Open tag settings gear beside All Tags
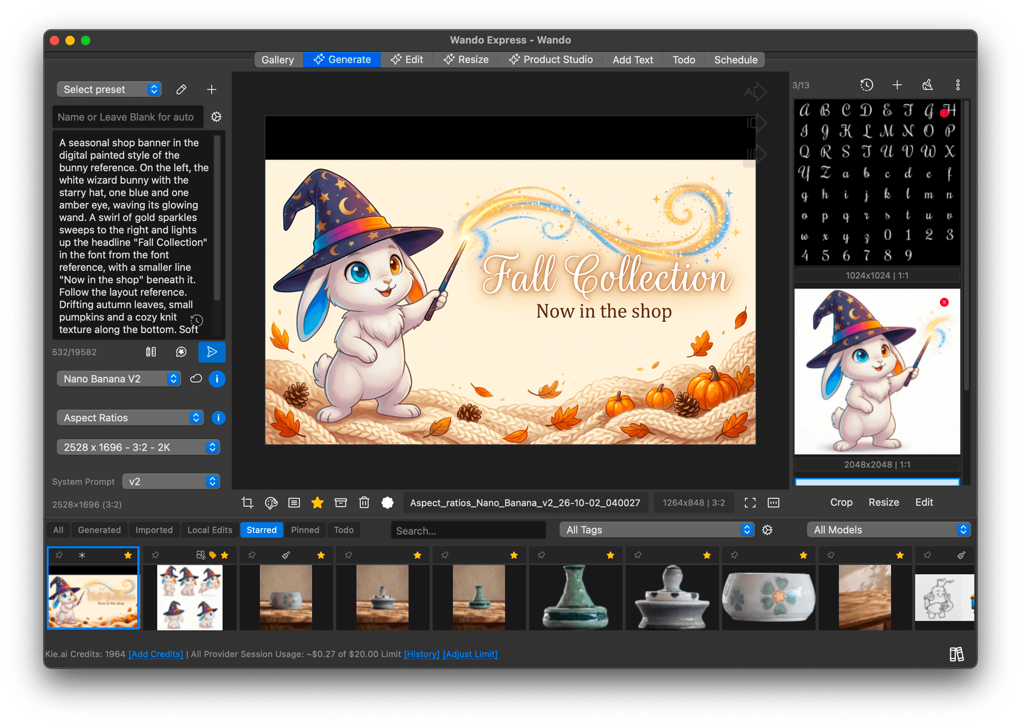 click(x=768, y=530)
